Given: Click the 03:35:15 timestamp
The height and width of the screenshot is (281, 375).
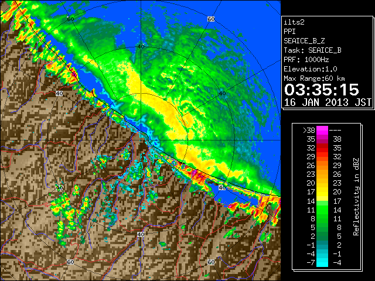Looking at the screenshot, I should coord(322,90).
